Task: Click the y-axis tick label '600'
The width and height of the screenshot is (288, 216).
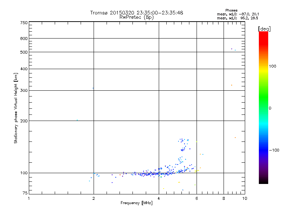Action: click(24, 39)
